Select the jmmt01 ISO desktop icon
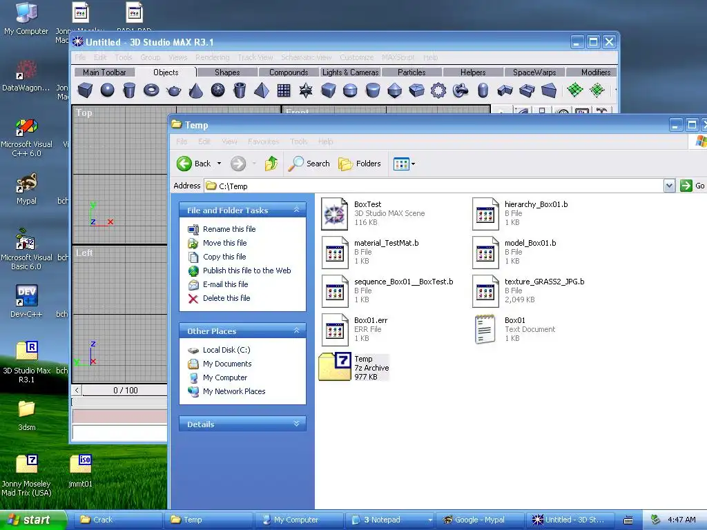 pos(80,471)
